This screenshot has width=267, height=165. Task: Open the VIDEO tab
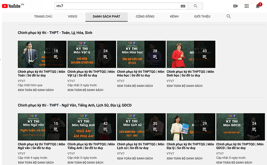tap(72, 16)
